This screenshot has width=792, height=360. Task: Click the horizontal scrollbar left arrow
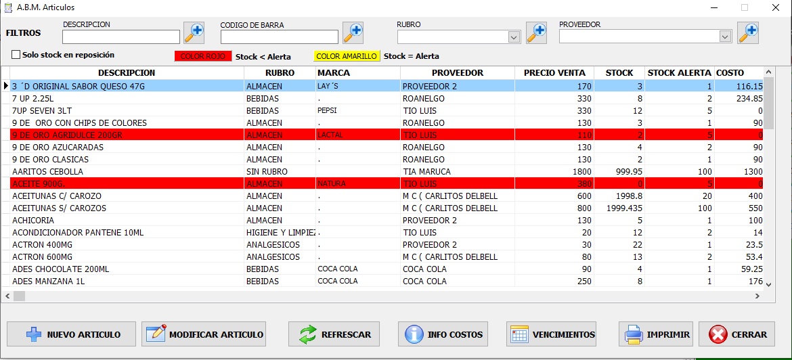point(7,296)
